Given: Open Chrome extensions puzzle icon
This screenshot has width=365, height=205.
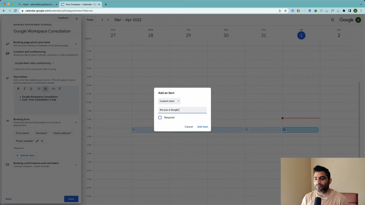Looking at the screenshot, I should 344,11.
